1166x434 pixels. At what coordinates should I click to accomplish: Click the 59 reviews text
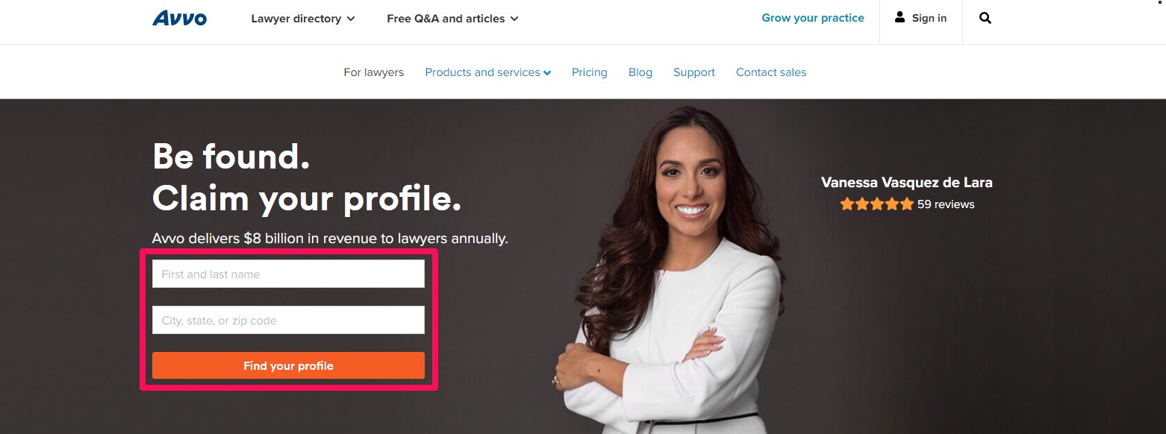click(946, 204)
